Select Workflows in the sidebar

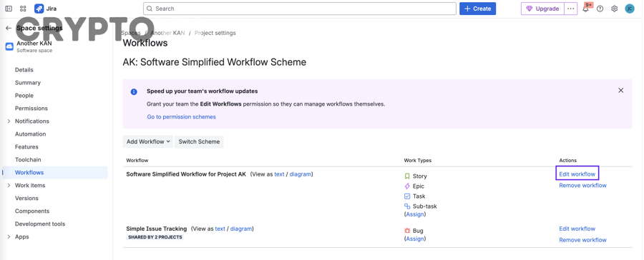pos(55,173)
